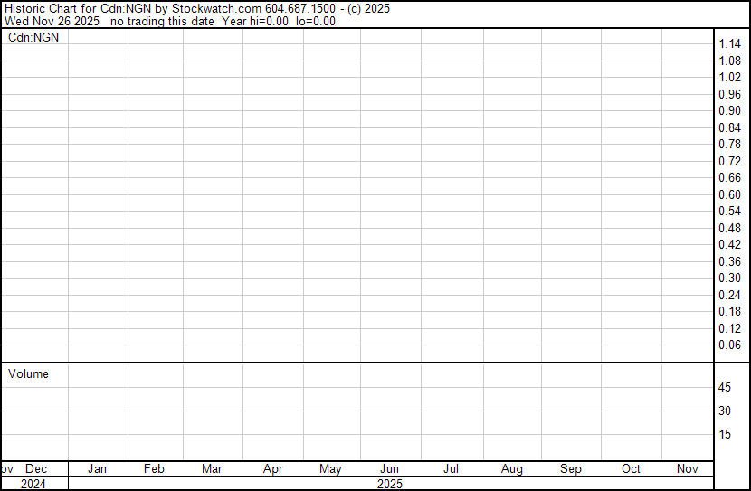Click the 1.14 price axis value
This screenshot has width=751, height=491.
[730, 43]
